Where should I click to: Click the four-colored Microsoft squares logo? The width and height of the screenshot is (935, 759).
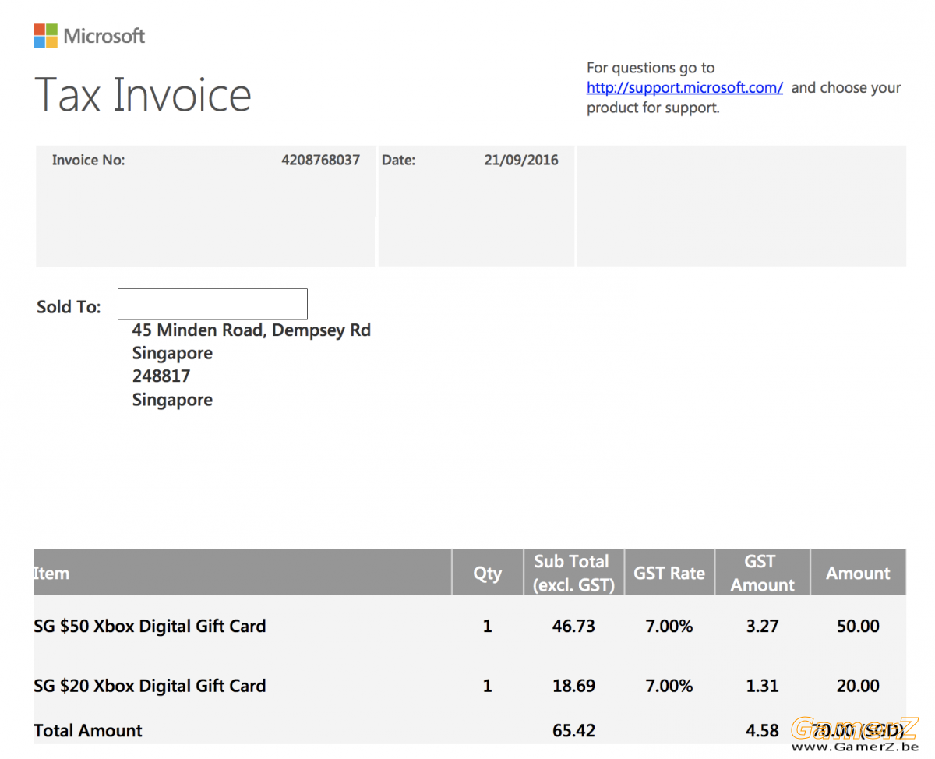(45, 36)
